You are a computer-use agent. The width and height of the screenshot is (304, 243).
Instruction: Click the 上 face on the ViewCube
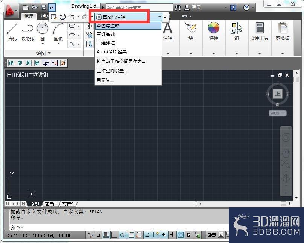coord(277,94)
